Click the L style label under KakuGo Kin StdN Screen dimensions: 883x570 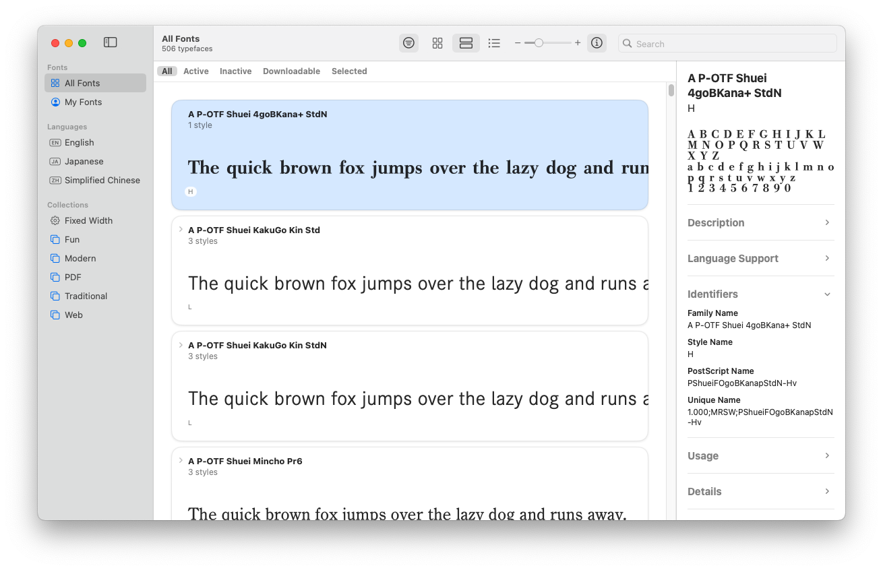(190, 423)
